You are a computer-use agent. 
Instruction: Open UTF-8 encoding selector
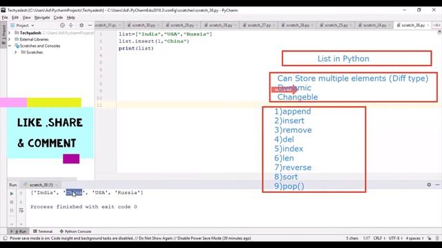(x=395, y=238)
